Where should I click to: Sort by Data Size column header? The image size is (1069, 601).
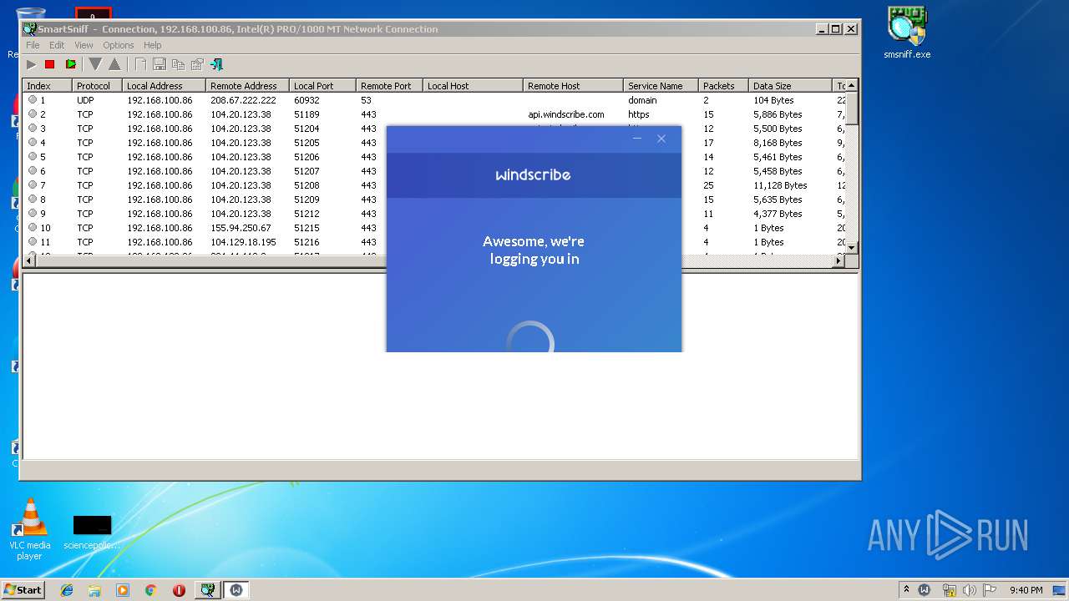pyautogui.click(x=791, y=86)
